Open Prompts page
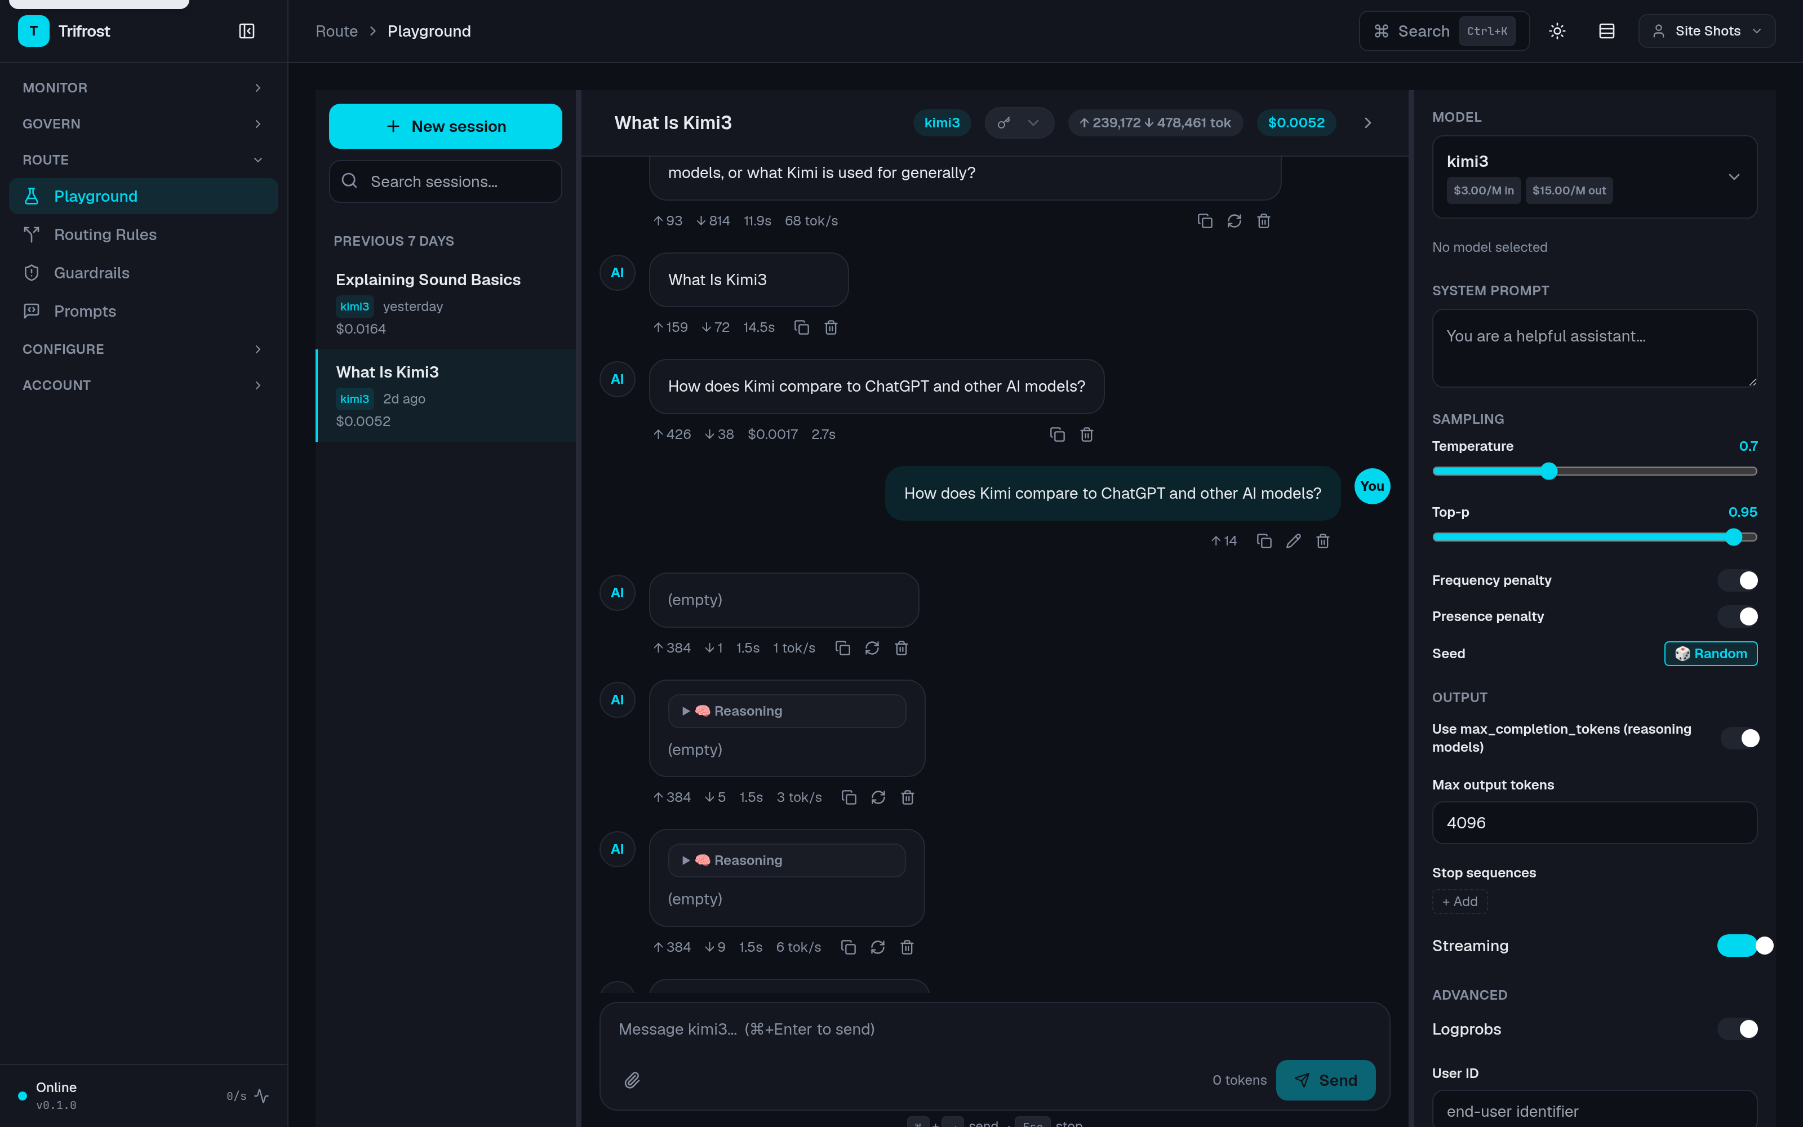 click(x=143, y=311)
